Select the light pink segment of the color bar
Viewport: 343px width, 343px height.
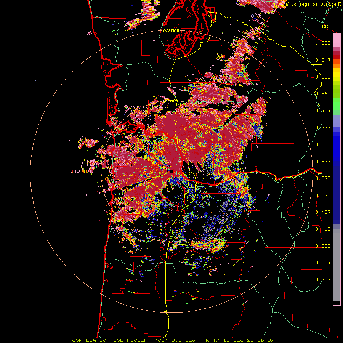tap(337, 40)
